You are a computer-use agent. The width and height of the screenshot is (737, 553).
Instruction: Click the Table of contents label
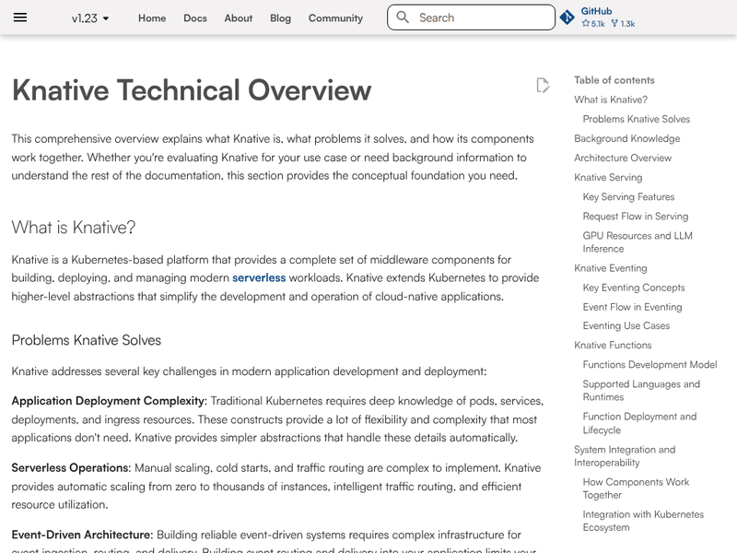tap(614, 80)
